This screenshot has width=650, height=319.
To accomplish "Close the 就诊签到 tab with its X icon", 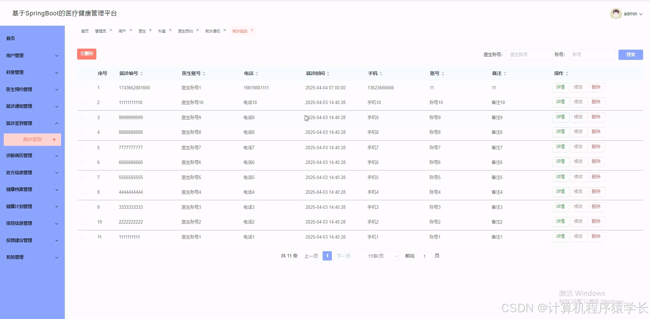I will (x=253, y=30).
